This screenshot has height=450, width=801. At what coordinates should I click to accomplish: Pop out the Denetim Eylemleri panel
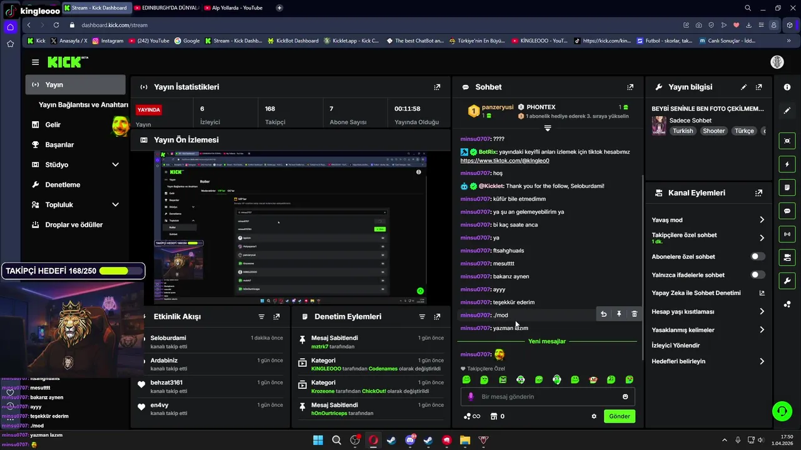coord(437,317)
